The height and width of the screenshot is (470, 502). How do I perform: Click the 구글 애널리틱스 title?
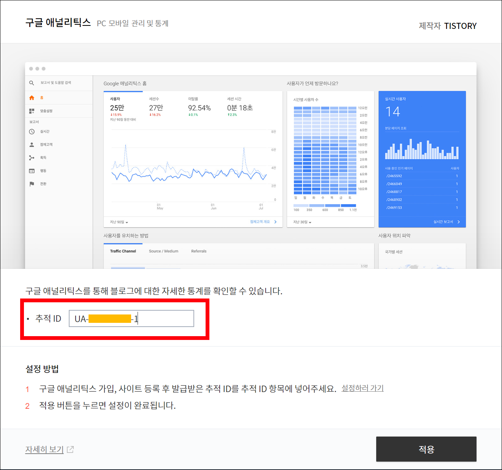(x=58, y=22)
